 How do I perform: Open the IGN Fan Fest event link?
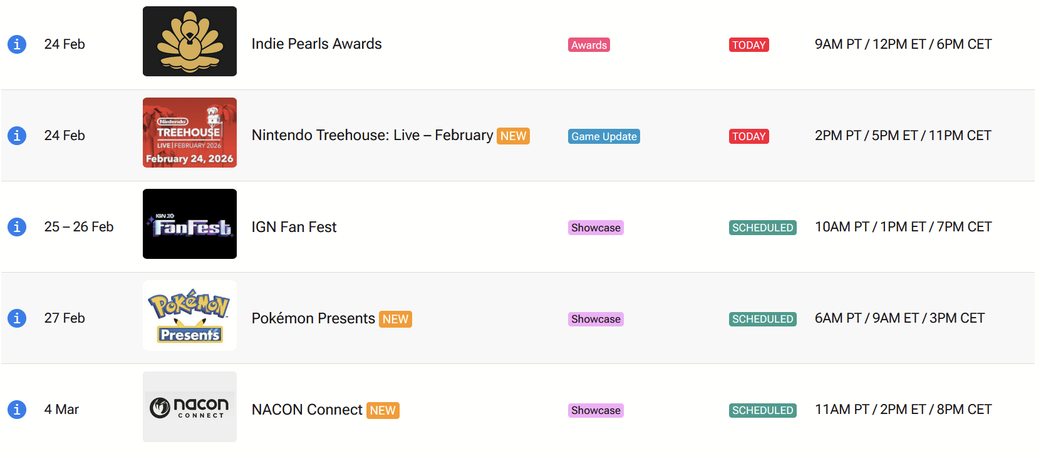[x=294, y=227]
